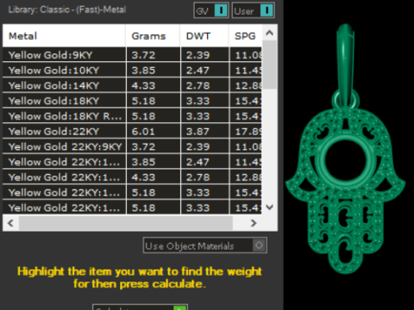Sort by the Metal column header
The height and width of the screenshot is (310, 414).
pos(64,36)
